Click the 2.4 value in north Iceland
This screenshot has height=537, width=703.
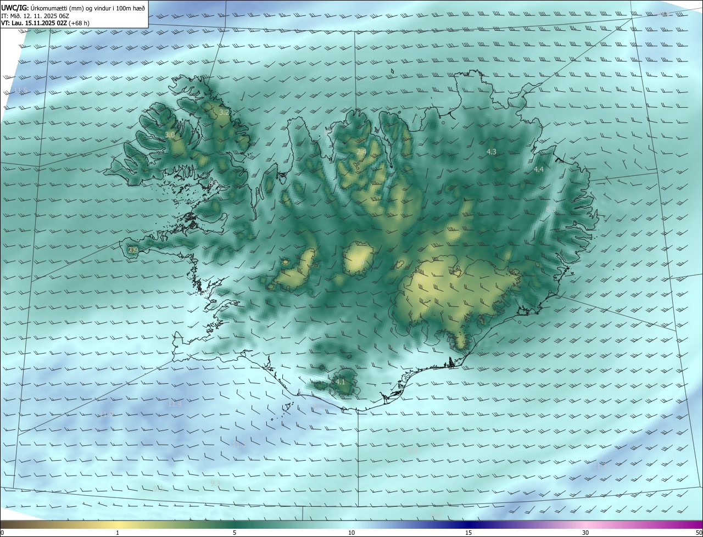point(361,152)
